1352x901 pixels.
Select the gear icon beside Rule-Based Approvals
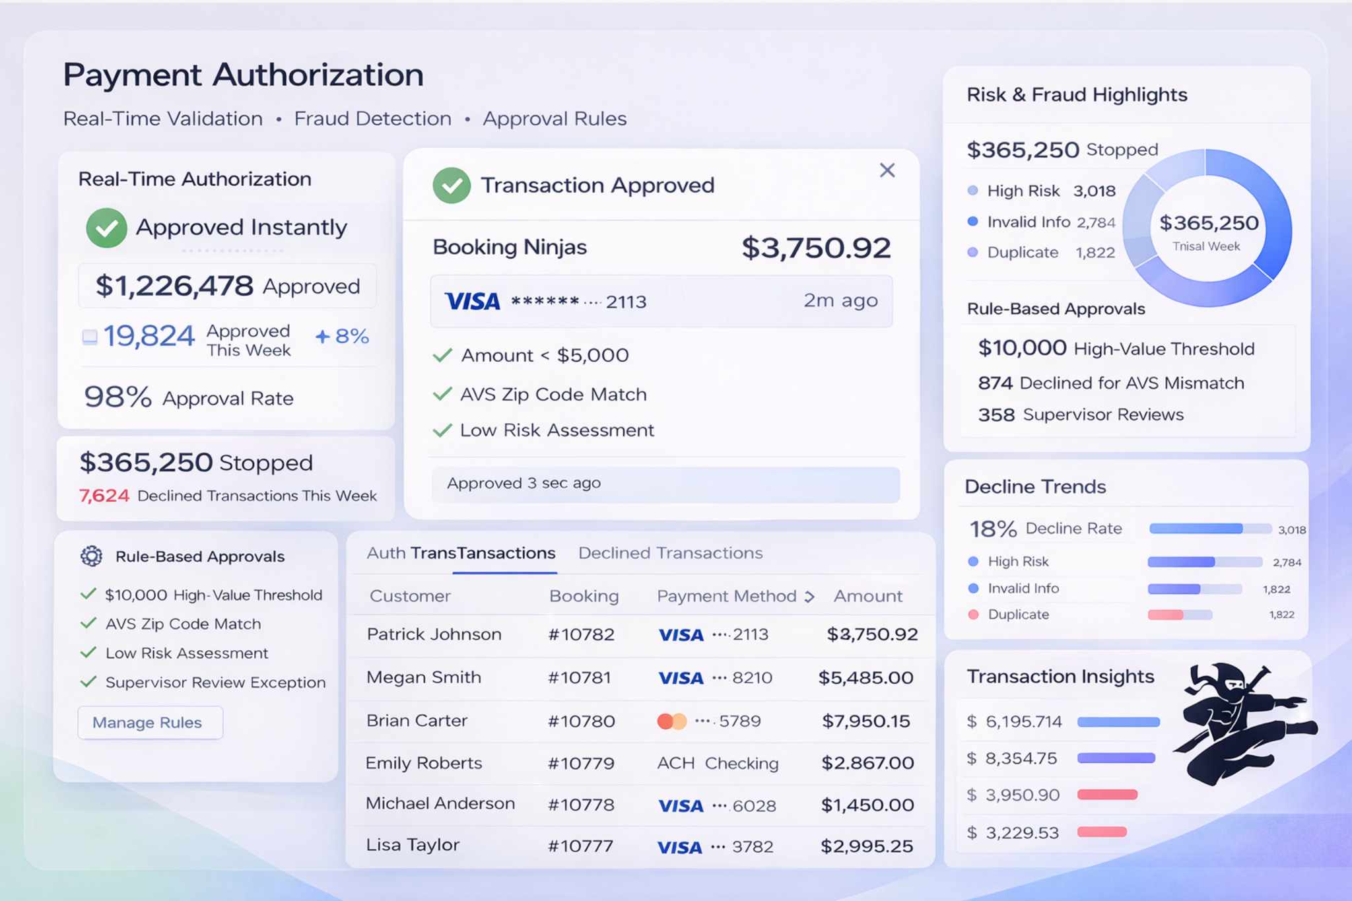[x=92, y=556]
